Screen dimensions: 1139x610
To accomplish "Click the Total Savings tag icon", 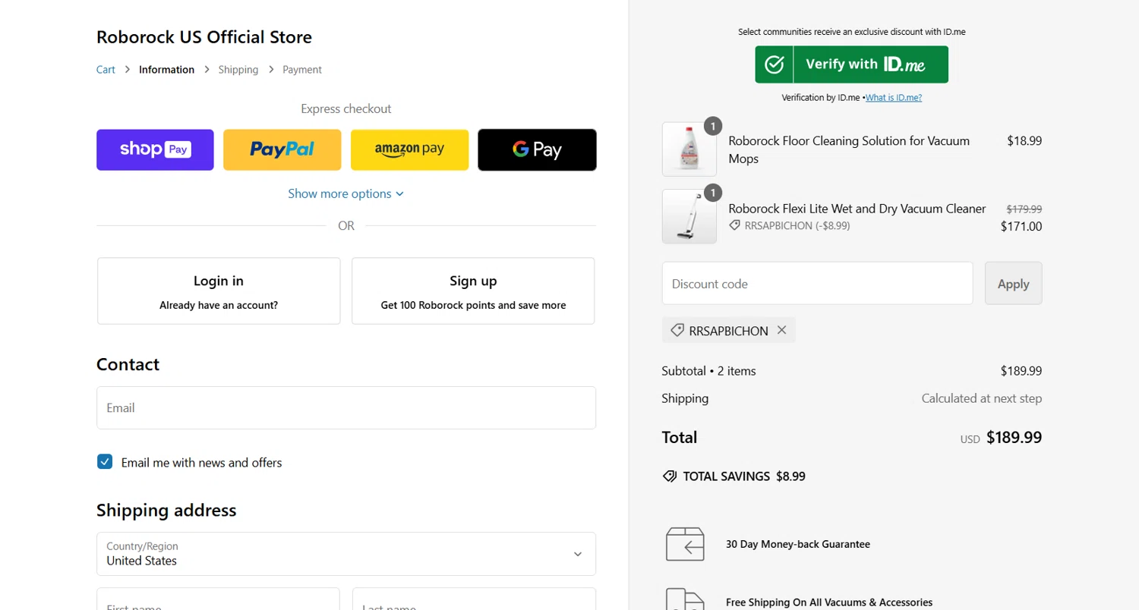I will click(x=669, y=476).
